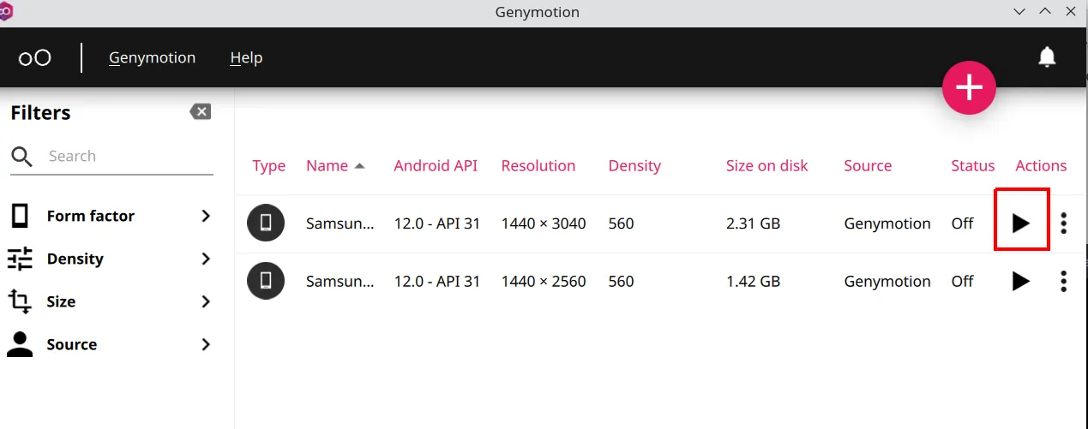This screenshot has height=429, width=1088.
Task: Open more actions for the 2.31 GB device
Action: coord(1064,223)
